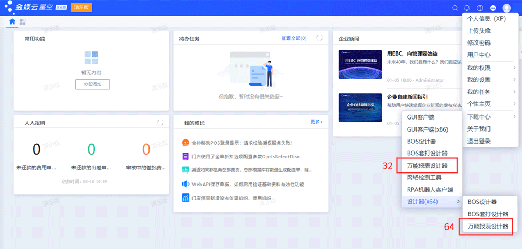Select 个人信息 (XP) menu item

pos(491,19)
